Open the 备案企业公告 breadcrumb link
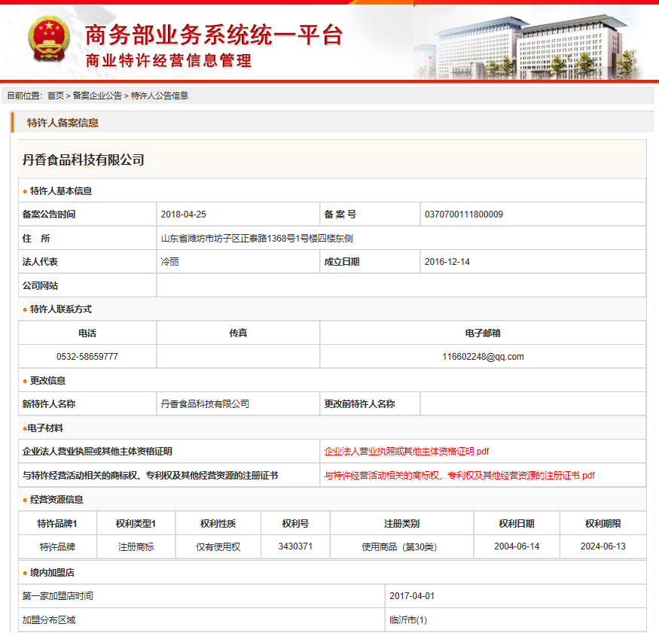The height and width of the screenshot is (633, 659). point(97,96)
